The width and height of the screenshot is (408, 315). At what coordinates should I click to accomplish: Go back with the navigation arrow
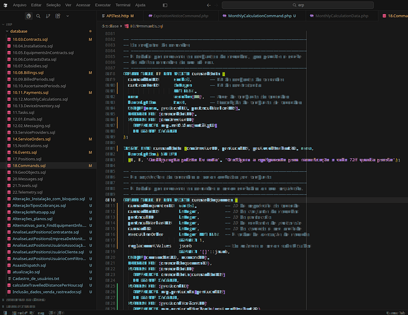208,5
